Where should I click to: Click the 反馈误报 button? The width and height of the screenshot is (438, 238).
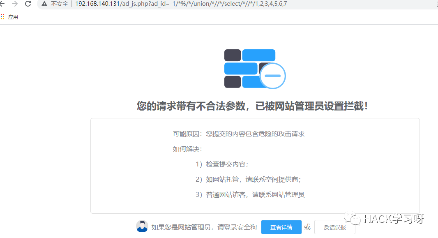334,227
